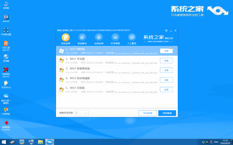Viewport: 233px width, 145px height.
Task: Open the 手动Ghost desktop icon
Action: click(x=6, y=84)
